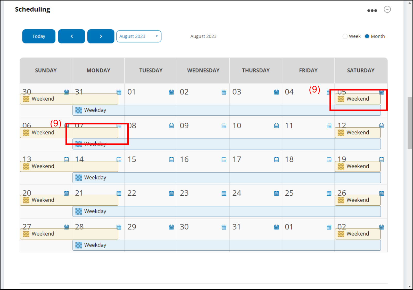
Task: Click calendar icon on Friday 18
Action: pos(329,160)
